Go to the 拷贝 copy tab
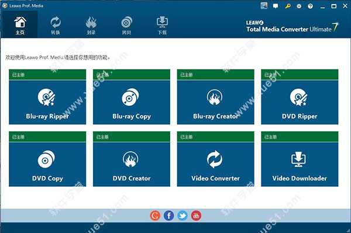Screen dimensions: 351x233 coord(126,25)
